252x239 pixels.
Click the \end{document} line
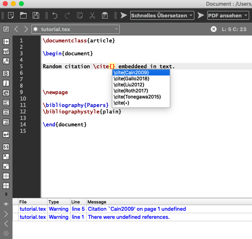click(x=65, y=124)
